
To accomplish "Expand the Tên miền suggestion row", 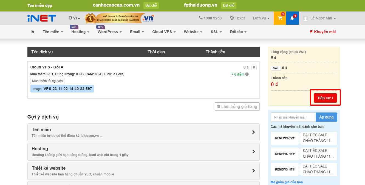I will click(143, 132).
